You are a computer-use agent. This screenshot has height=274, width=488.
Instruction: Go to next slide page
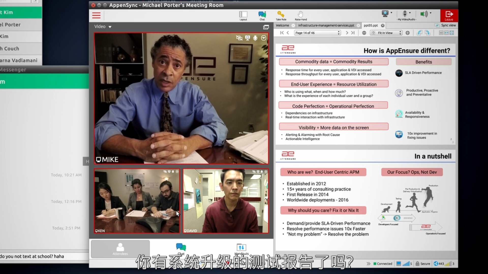347,33
